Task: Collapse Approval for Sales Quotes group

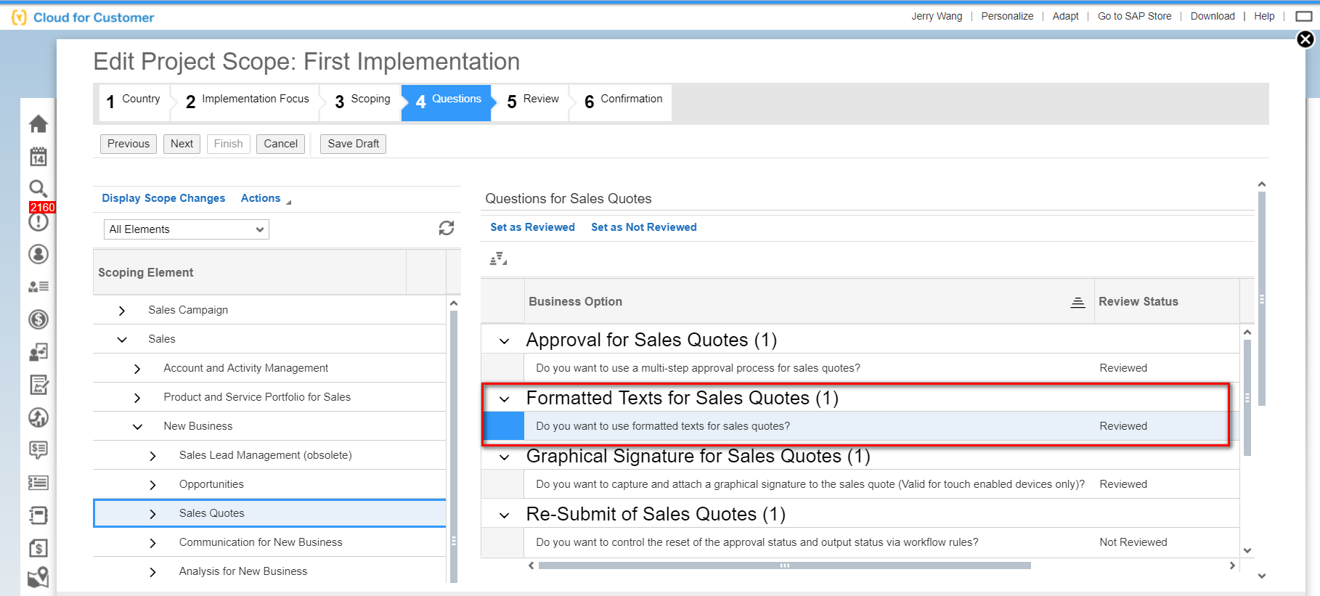Action: (x=504, y=341)
